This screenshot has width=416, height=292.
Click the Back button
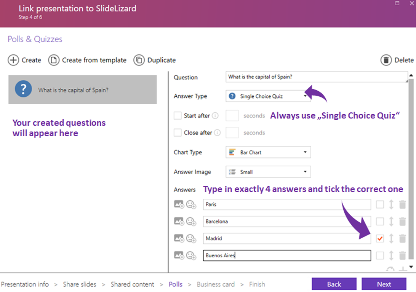(334, 284)
